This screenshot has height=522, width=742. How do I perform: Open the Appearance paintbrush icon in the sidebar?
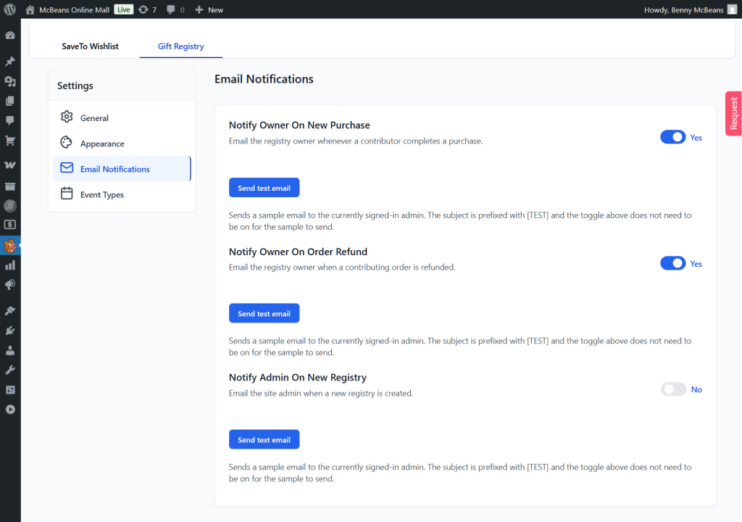point(10,310)
